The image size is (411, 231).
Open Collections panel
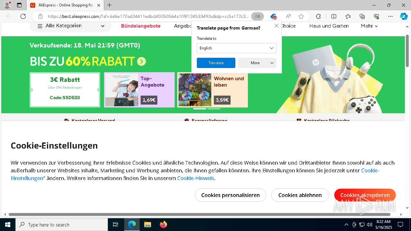[362, 16]
